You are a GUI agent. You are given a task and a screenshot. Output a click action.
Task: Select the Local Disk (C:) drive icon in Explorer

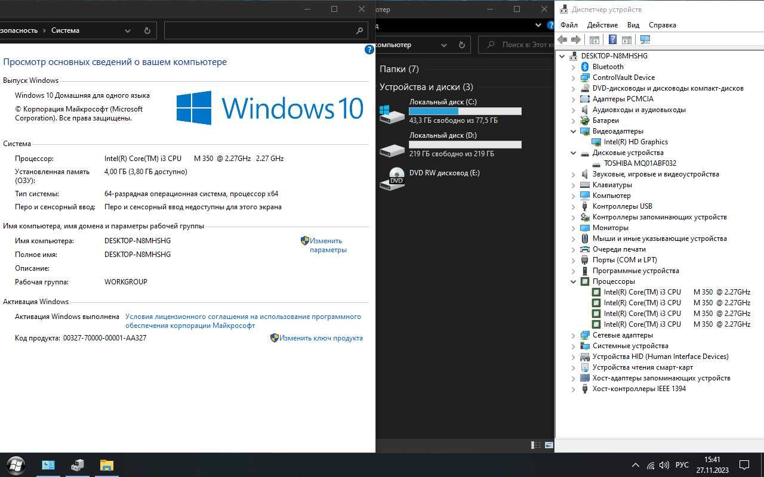392,114
